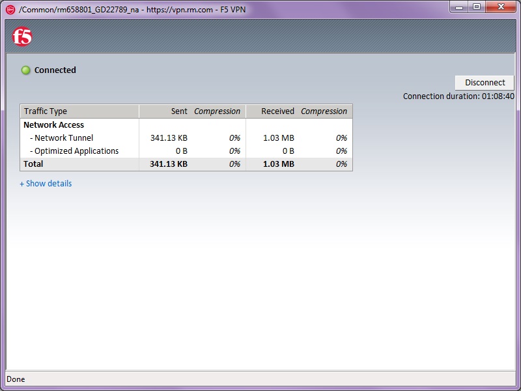This screenshot has height=391, width=521.
Task: Click the Total row of the traffic table
Action: click(33, 164)
